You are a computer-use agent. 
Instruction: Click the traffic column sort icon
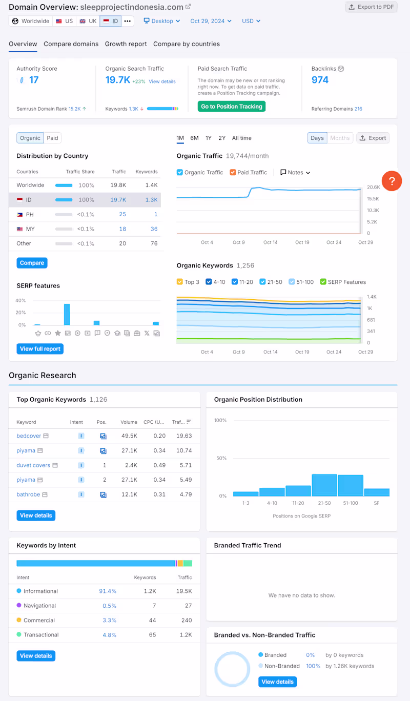pyautogui.click(x=189, y=422)
